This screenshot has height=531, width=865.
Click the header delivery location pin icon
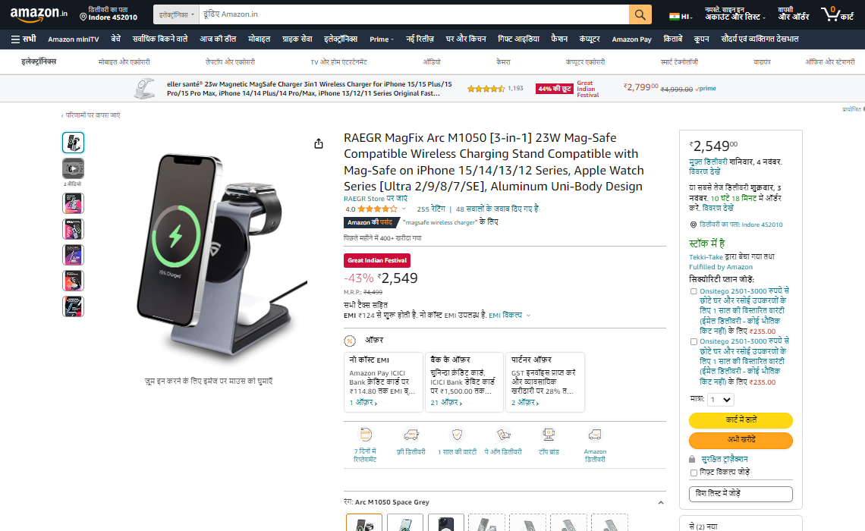(83, 17)
